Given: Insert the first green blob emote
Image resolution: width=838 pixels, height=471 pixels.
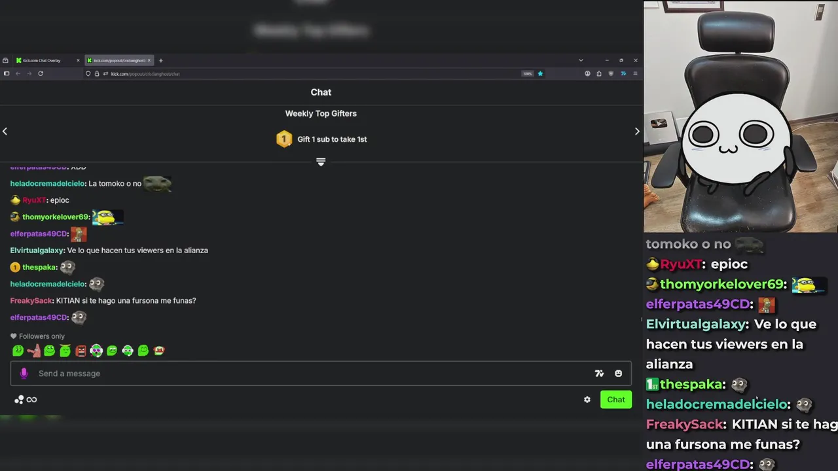Looking at the screenshot, I should pos(18,351).
